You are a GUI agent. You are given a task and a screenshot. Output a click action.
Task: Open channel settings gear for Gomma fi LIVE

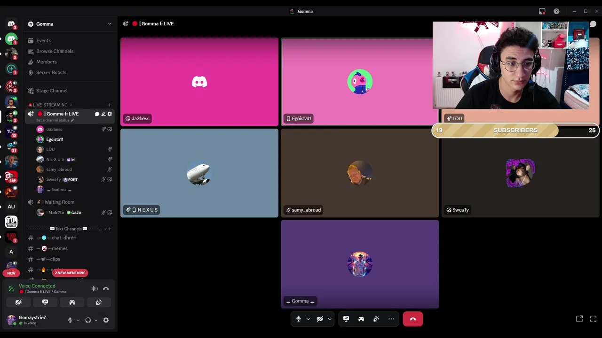click(x=110, y=114)
